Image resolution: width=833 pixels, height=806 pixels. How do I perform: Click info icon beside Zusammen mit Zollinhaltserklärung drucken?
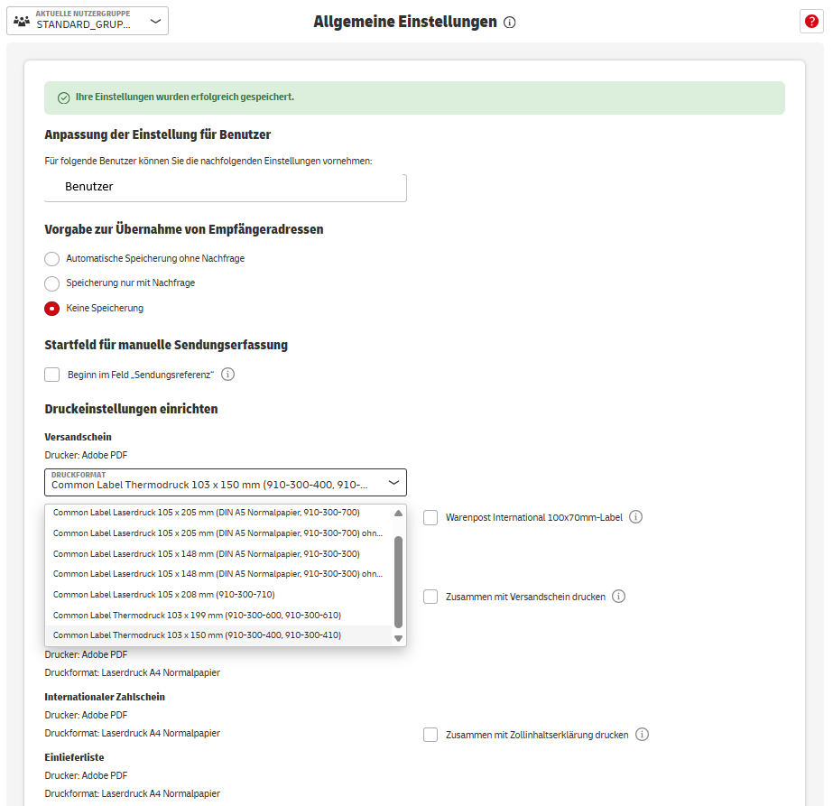(642, 735)
